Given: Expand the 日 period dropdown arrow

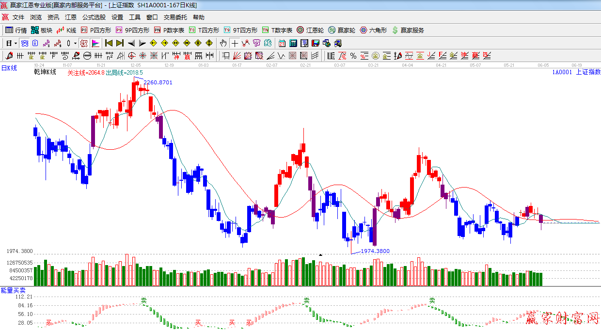Looking at the screenshot, I should click(x=16, y=43).
